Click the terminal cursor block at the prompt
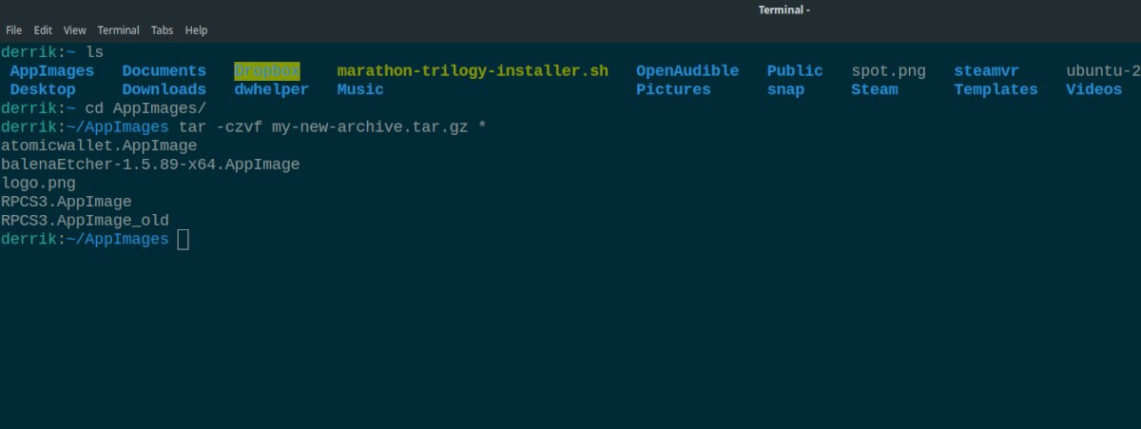This screenshot has width=1141, height=429. point(184,240)
